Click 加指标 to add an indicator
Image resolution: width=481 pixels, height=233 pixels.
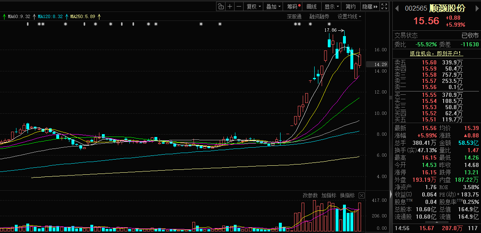pyautogui.click(x=329, y=195)
